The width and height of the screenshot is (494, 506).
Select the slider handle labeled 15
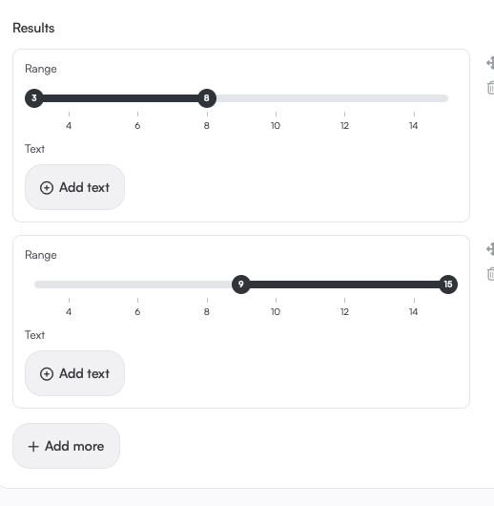(x=448, y=285)
